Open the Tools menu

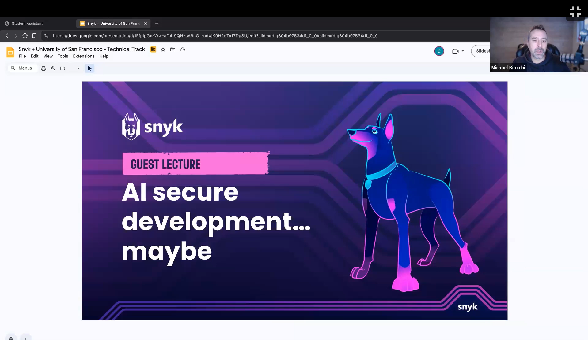[63, 56]
